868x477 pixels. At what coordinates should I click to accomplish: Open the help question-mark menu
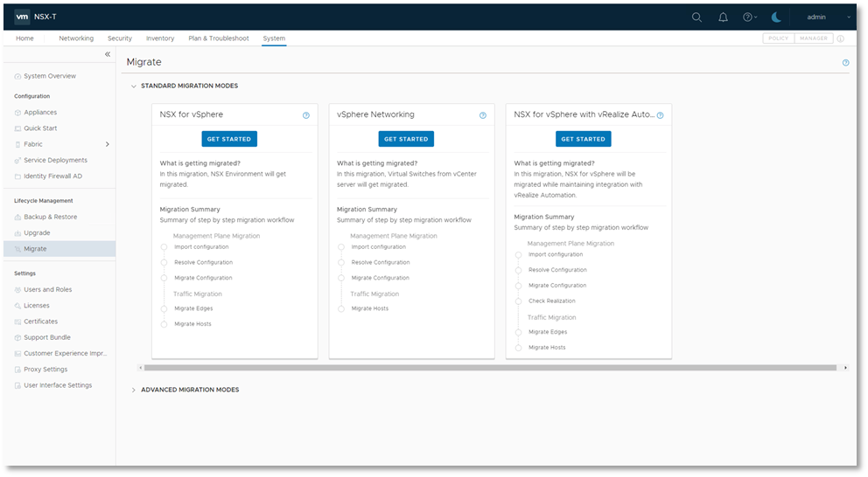point(750,17)
